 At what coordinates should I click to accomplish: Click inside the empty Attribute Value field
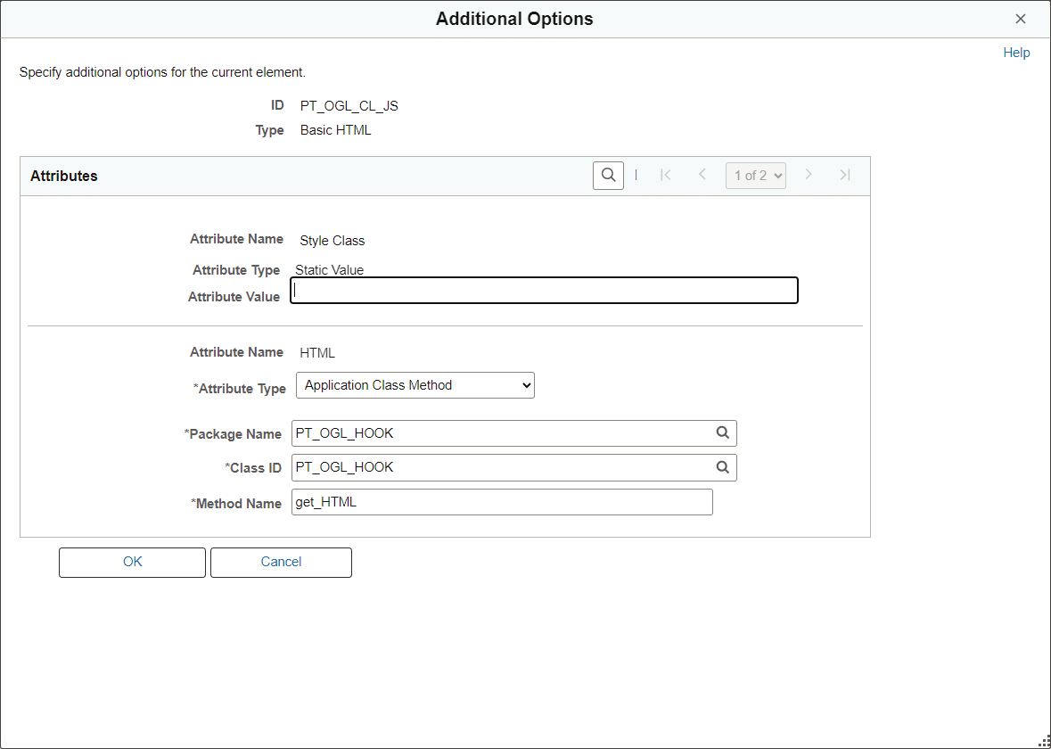pyautogui.click(x=544, y=290)
